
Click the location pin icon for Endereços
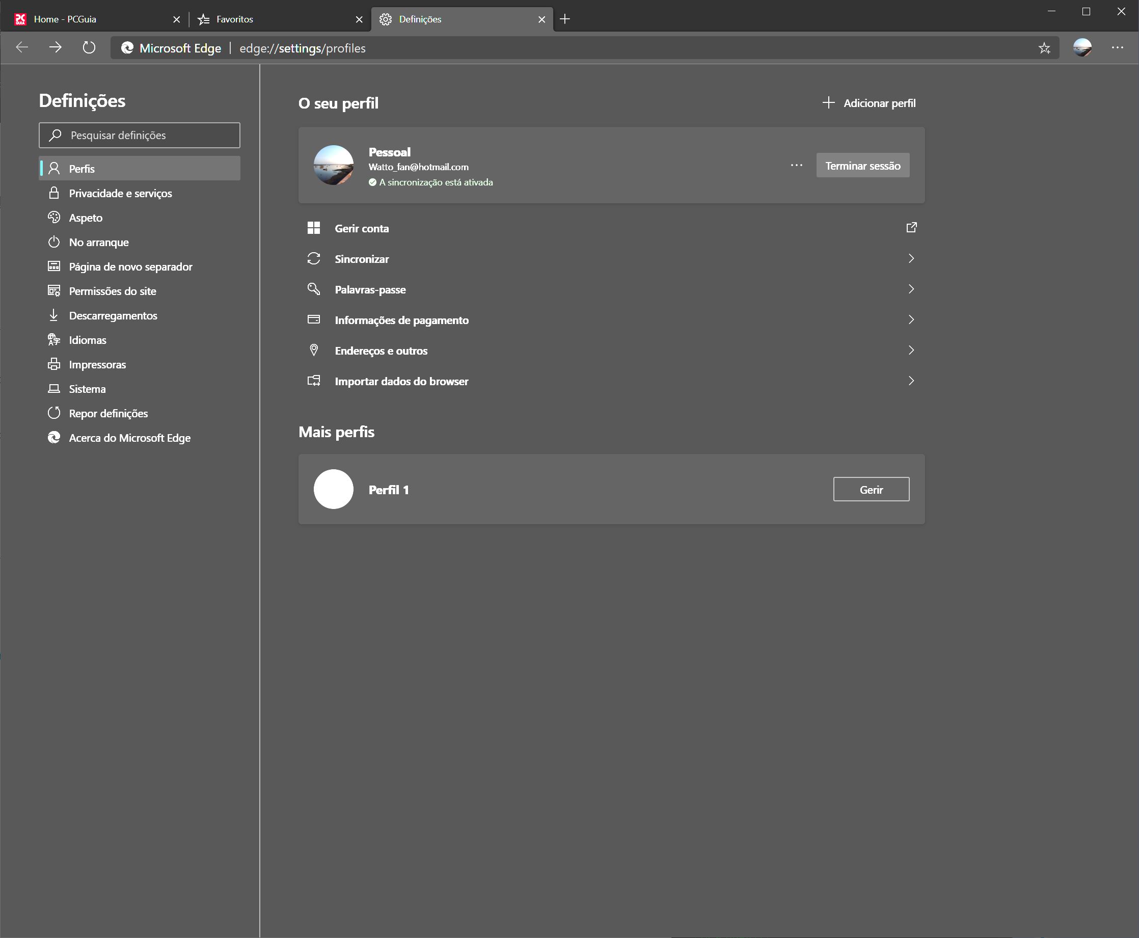click(314, 350)
